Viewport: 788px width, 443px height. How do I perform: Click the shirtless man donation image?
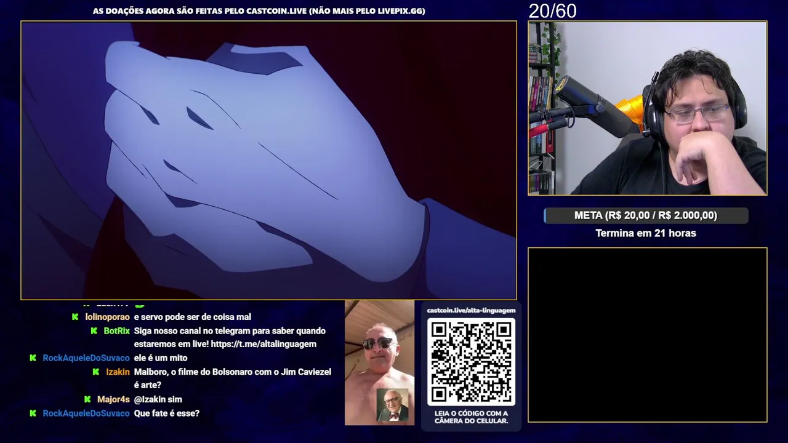pos(379,362)
